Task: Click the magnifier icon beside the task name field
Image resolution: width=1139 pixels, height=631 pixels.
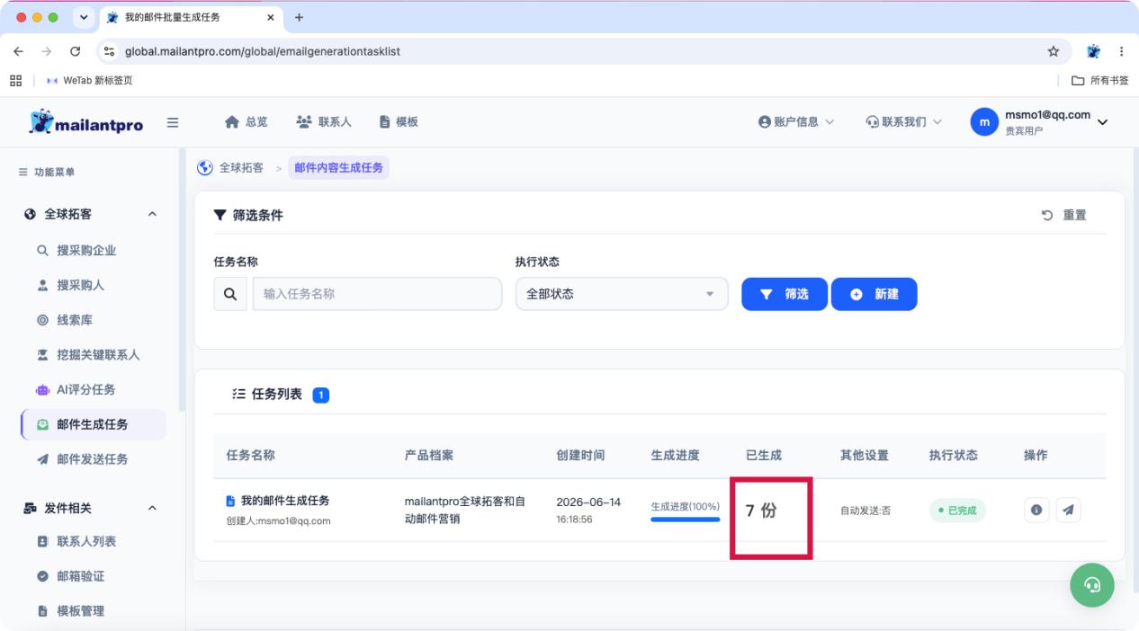Action: point(229,294)
